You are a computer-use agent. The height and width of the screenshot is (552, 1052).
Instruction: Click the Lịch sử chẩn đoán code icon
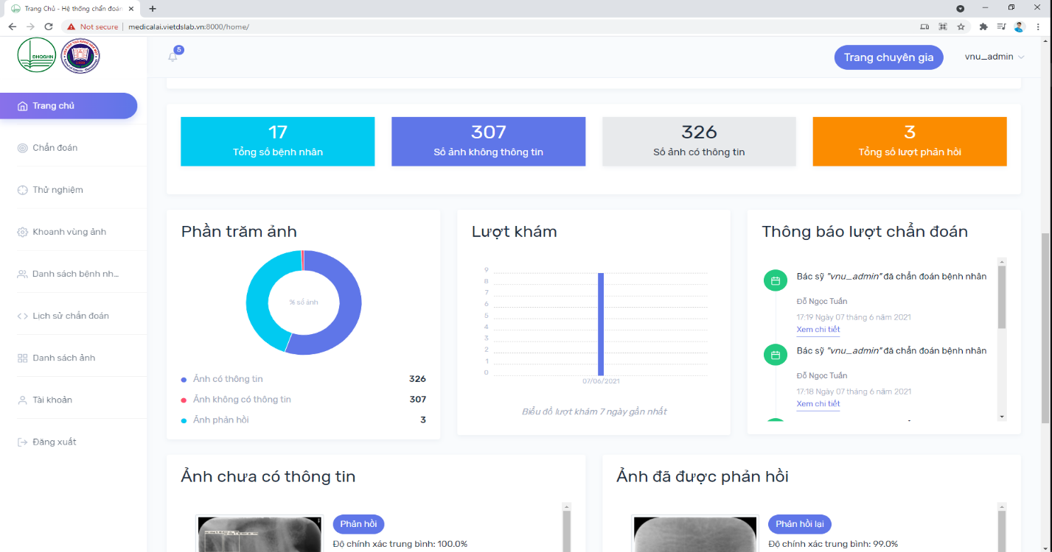pyautogui.click(x=22, y=316)
